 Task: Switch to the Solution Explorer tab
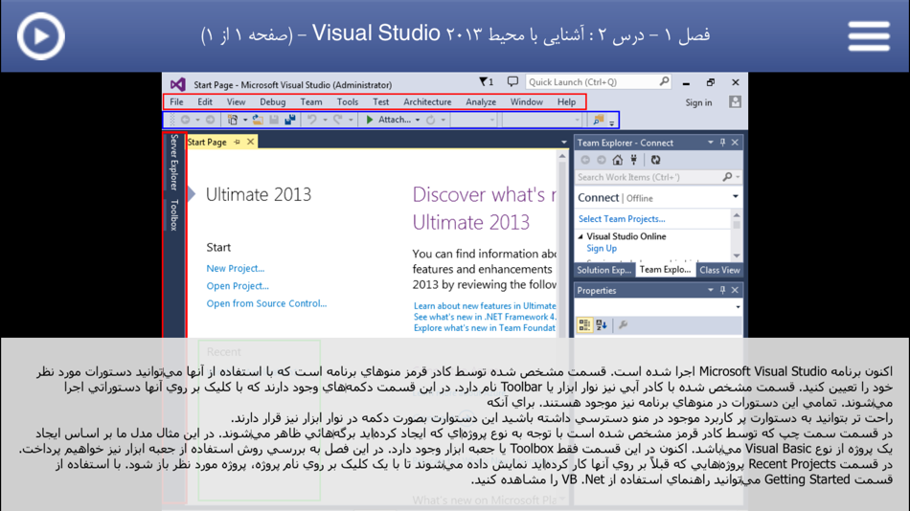603,270
